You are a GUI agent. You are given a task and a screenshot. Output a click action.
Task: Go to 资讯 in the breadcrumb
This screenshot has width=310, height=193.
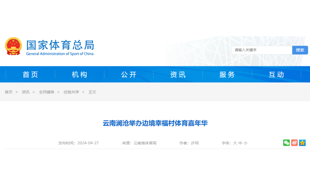point(26,92)
